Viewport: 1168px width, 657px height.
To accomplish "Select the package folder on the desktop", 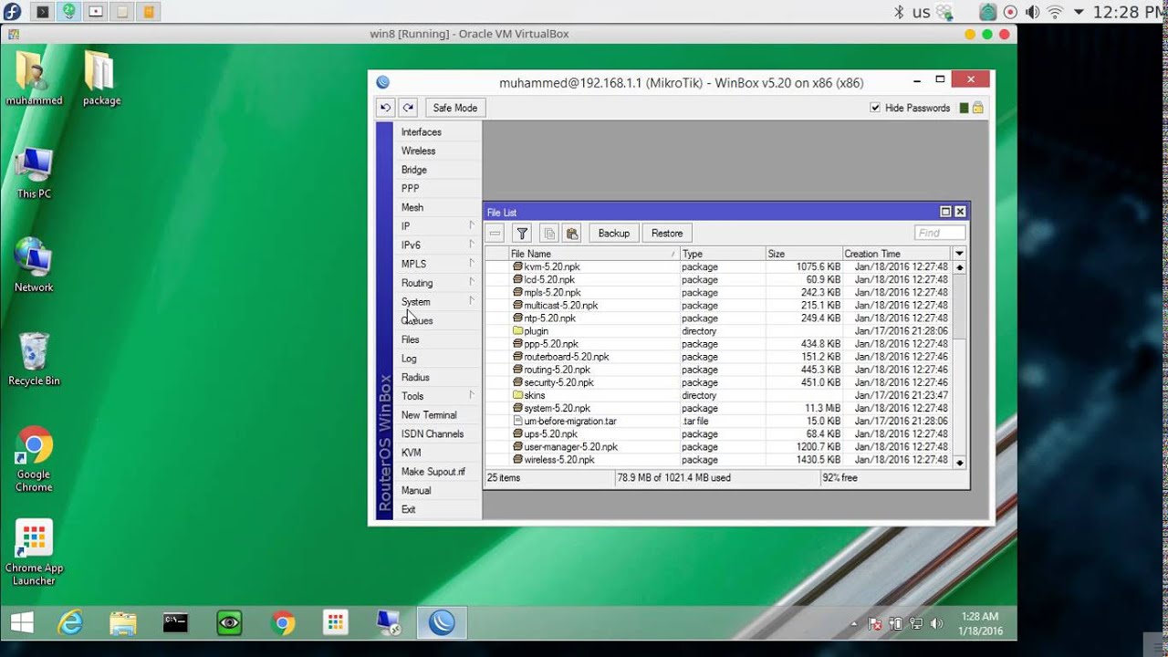I will pyautogui.click(x=101, y=78).
